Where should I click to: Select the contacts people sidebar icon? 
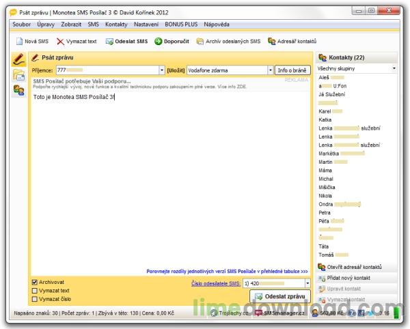click(18, 90)
